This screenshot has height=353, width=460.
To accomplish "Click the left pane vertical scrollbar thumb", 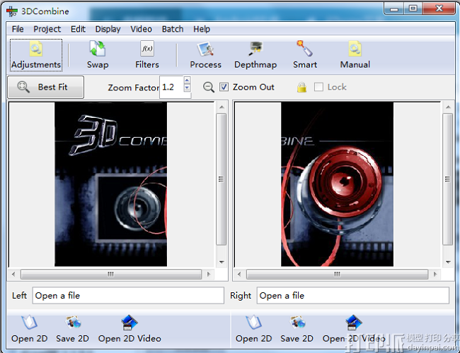I will point(222,179).
